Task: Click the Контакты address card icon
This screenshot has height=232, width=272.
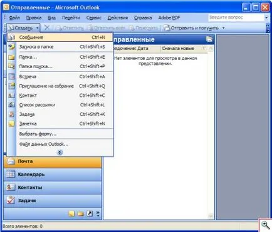Action: pos(11,187)
